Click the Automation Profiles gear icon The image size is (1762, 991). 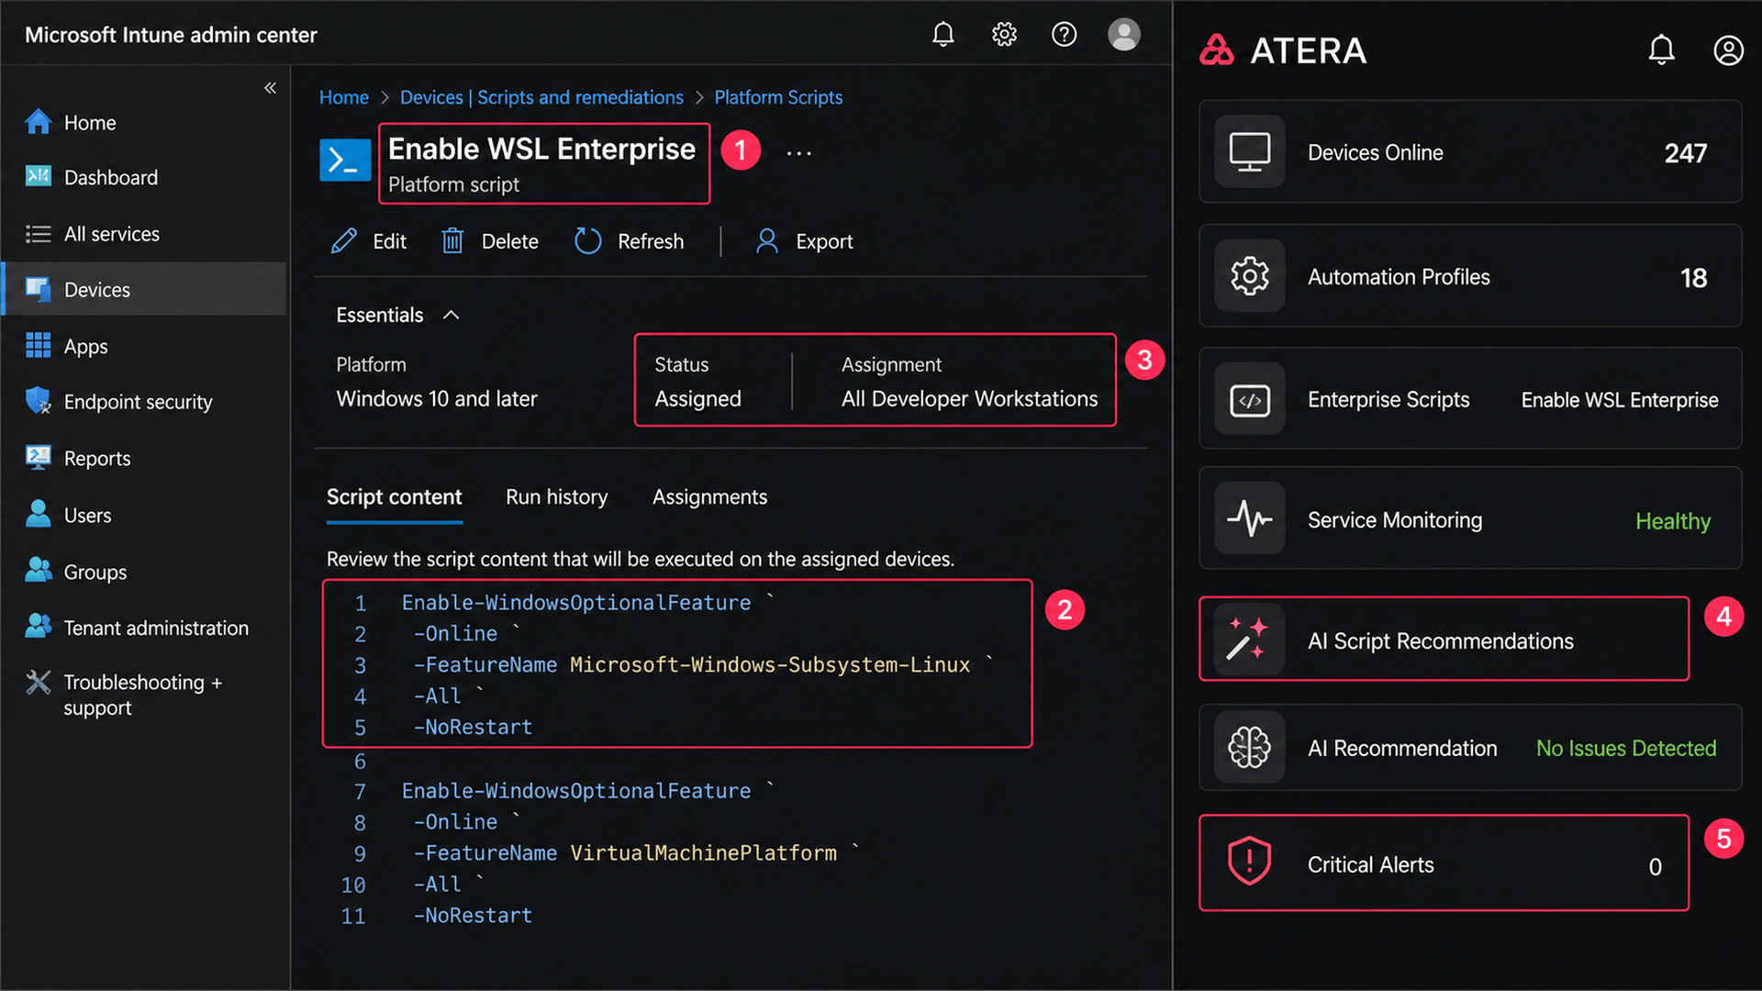click(1250, 276)
